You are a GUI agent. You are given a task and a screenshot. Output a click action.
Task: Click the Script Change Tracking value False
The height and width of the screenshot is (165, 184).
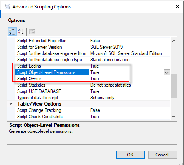coord(95,110)
